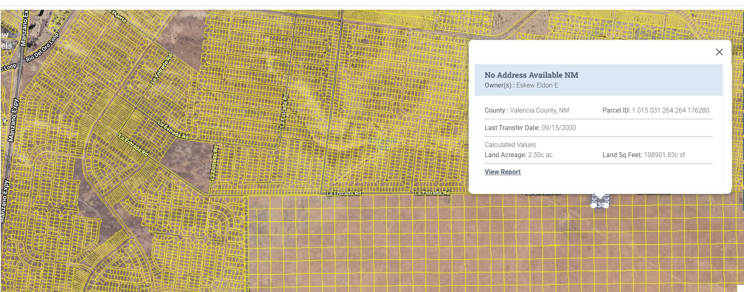Click the selected parcel marker labeled 330
This screenshot has height=292, width=744.
pos(600,205)
